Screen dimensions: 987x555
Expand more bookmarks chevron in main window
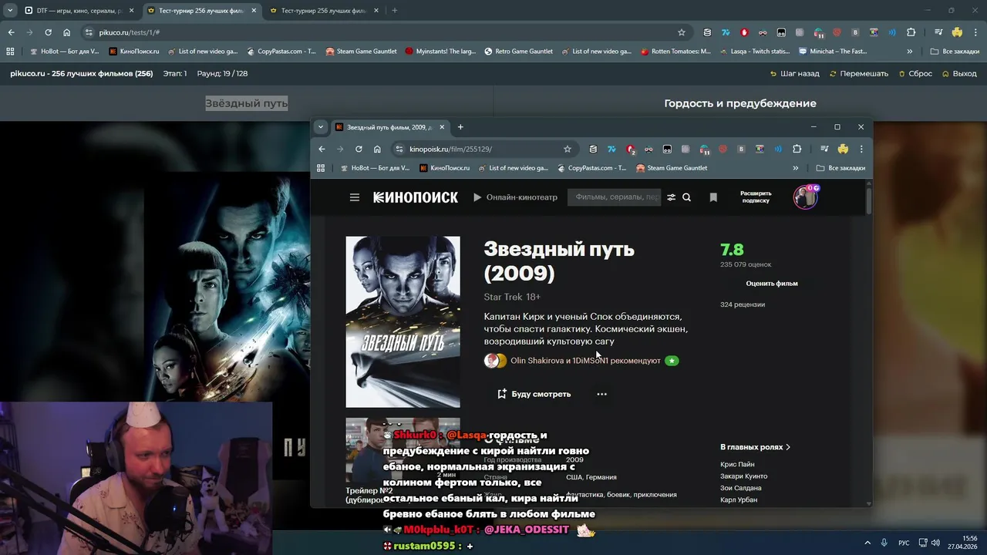coord(910,52)
